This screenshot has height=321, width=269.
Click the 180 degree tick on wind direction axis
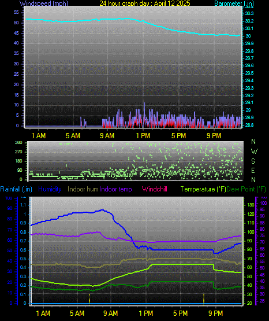click(18, 161)
